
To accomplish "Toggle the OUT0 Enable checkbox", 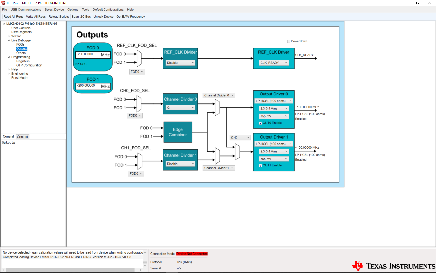I will 260,123.
